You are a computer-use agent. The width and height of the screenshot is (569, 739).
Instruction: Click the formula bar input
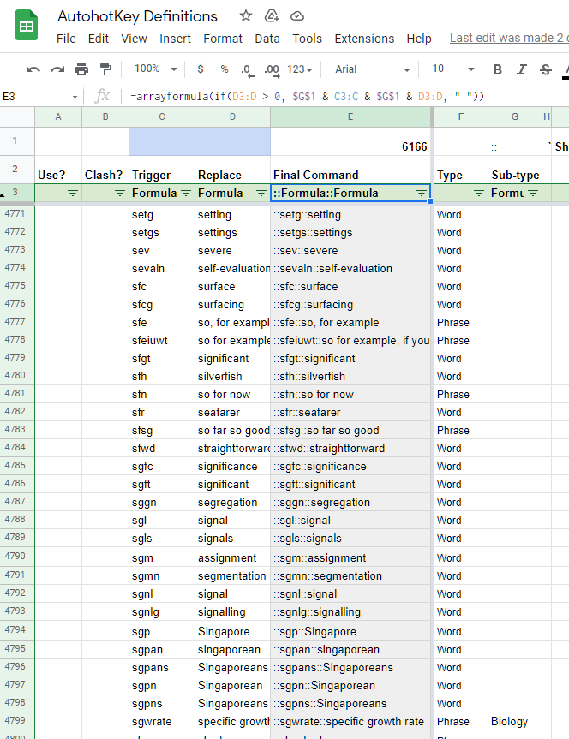(348, 97)
